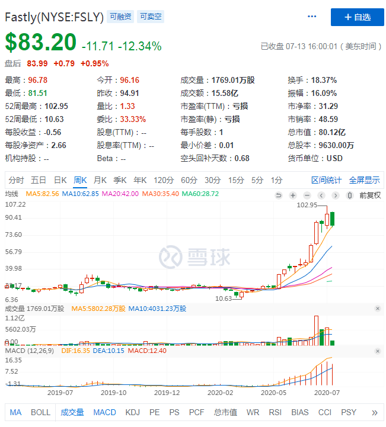386x427 pixels.
Task: Toggle the MACD indicator in bottom bar
Action: pyautogui.click(x=105, y=412)
